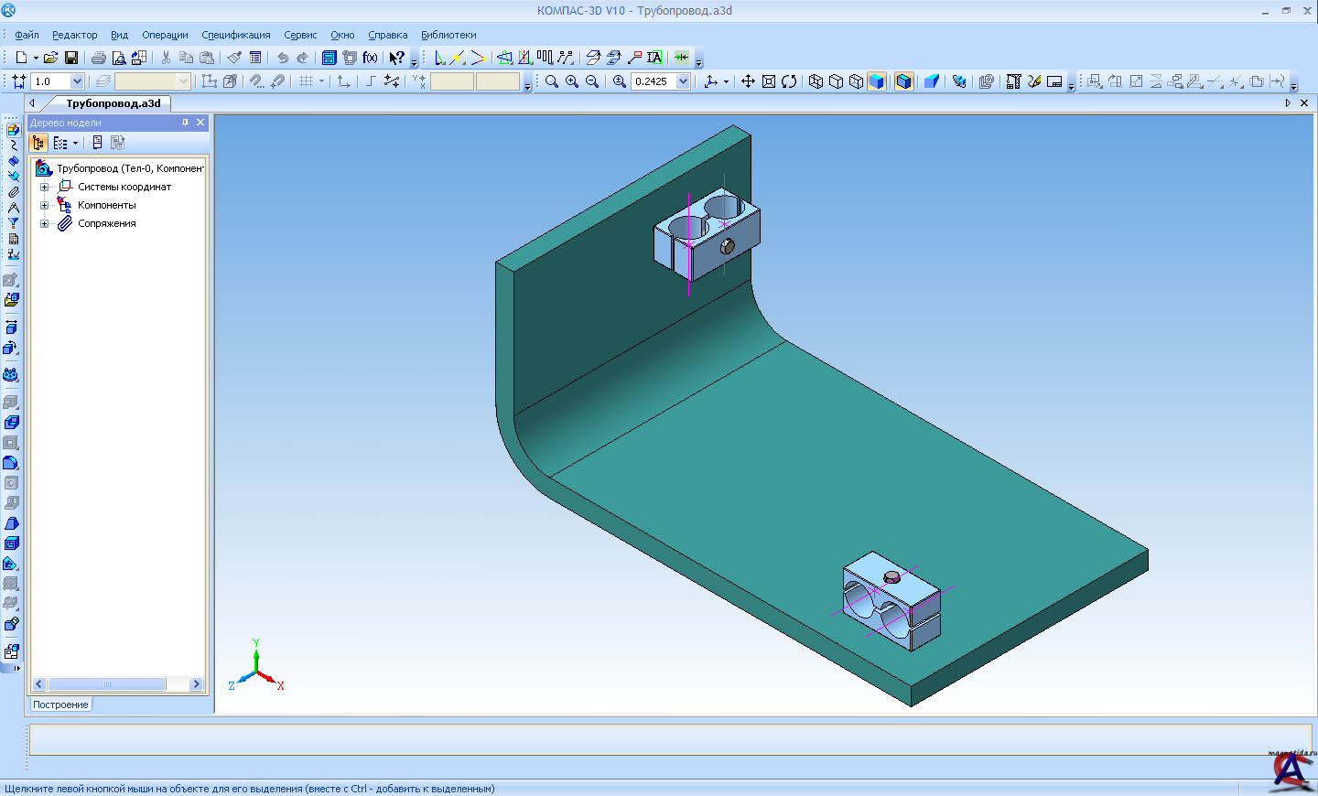The width and height of the screenshot is (1318, 796).
Task: Click the Print icon in toolbar
Action: tap(98, 58)
